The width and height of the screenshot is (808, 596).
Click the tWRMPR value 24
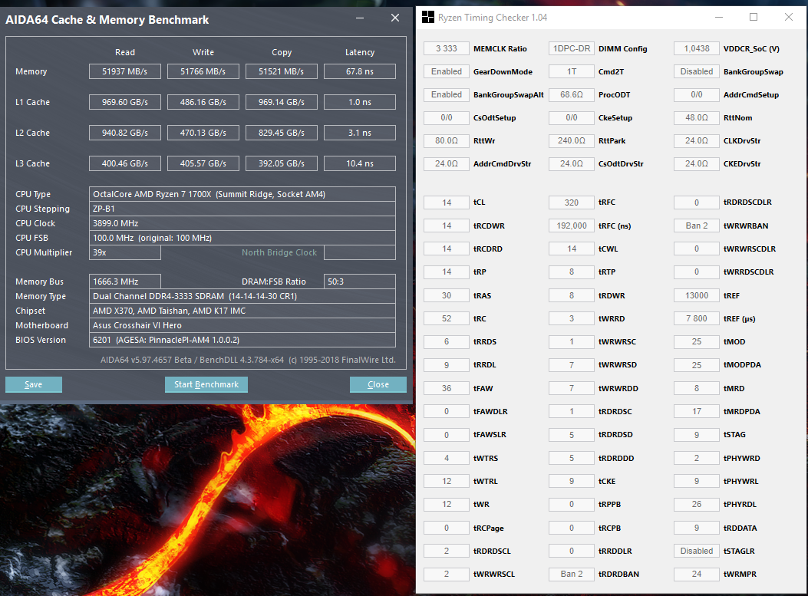pos(697,574)
